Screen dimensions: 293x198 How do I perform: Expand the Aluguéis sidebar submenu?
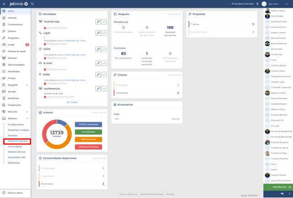[x=27, y=85]
